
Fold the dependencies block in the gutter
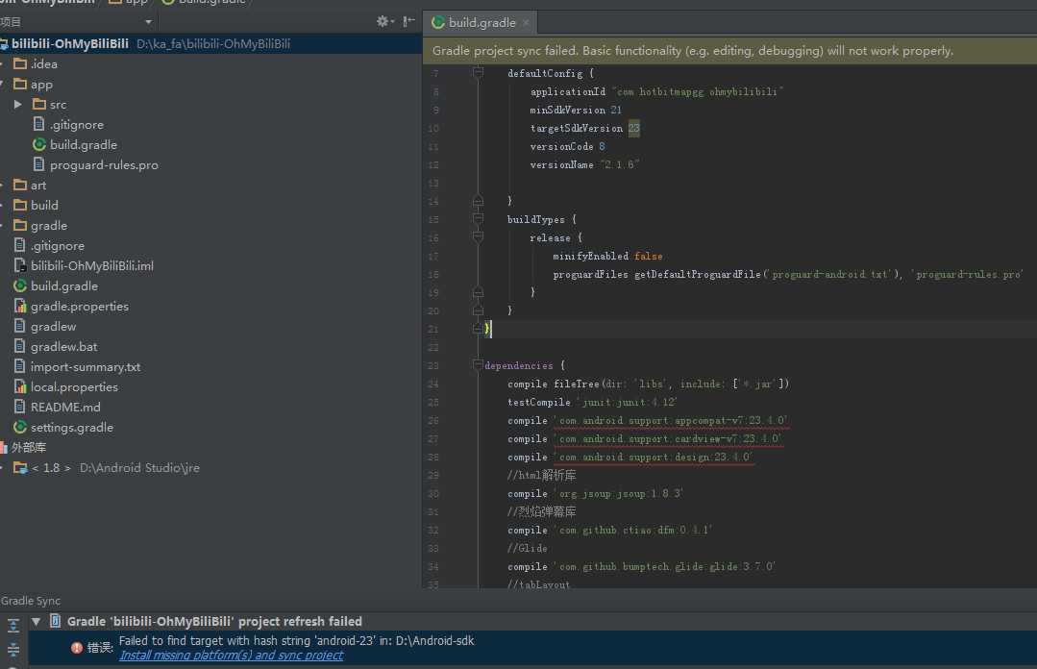(x=479, y=364)
